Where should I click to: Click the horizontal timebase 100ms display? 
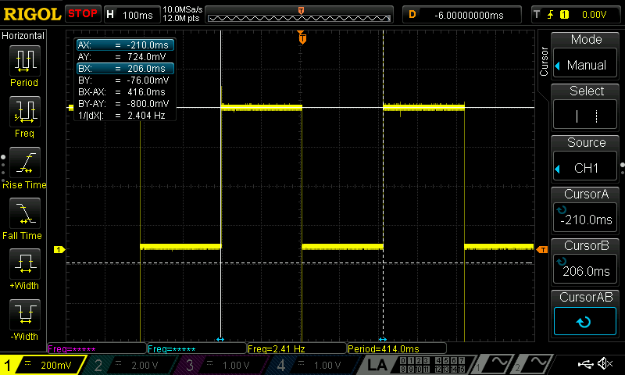[x=131, y=15]
